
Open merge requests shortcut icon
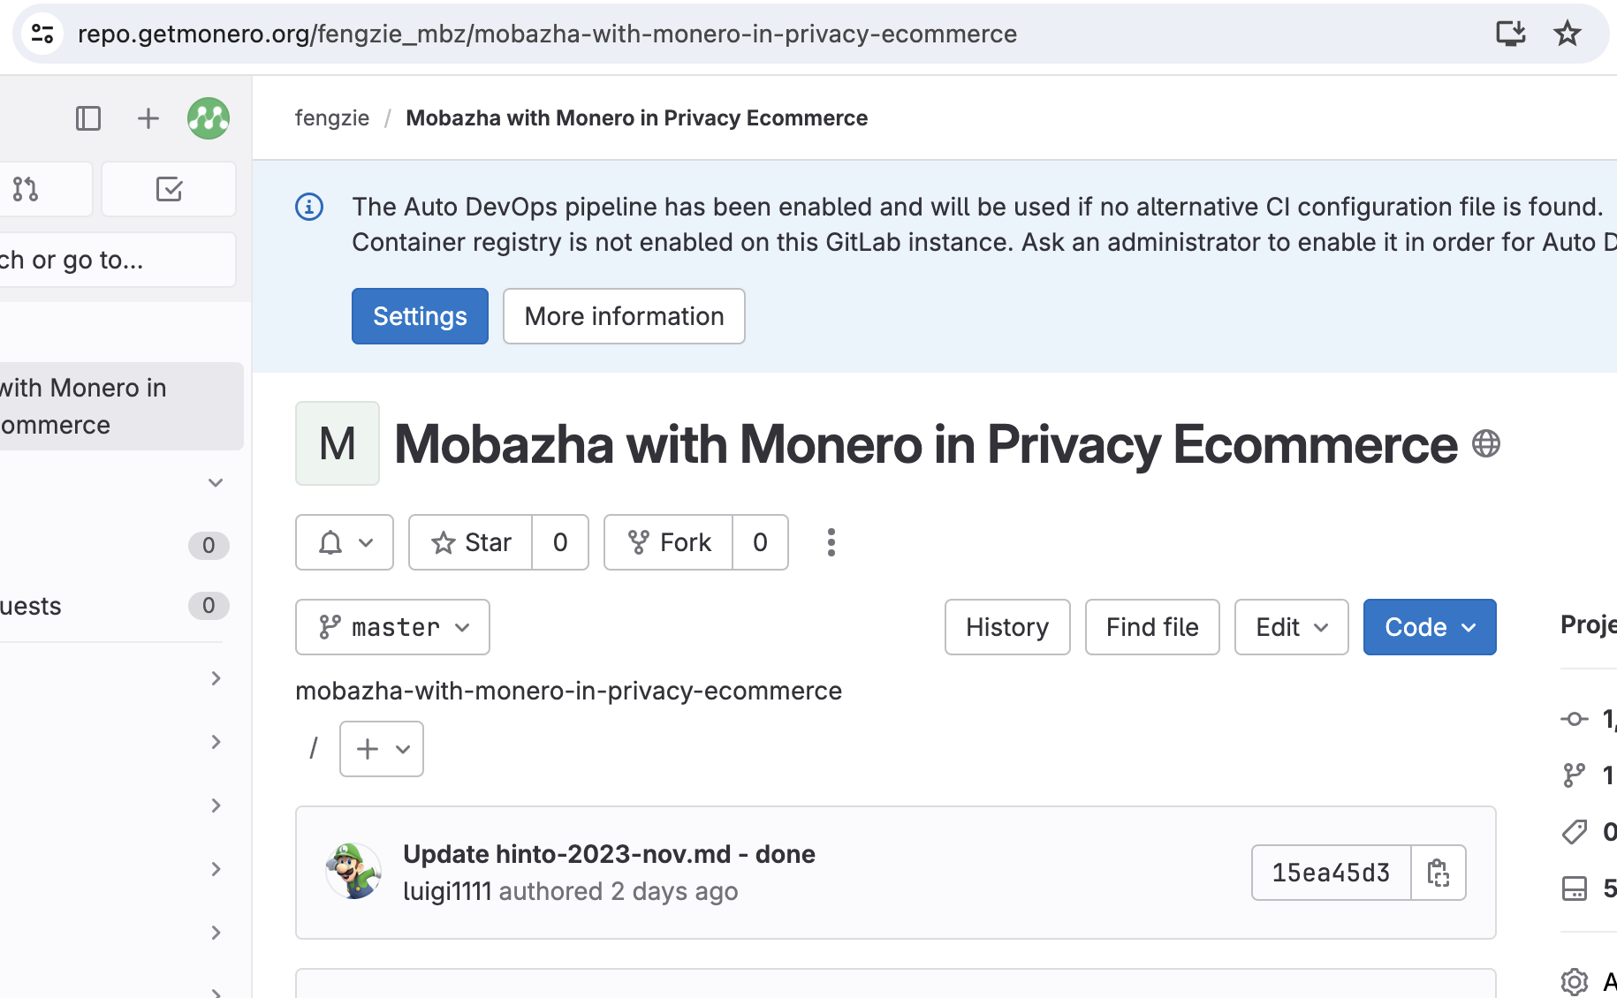(x=27, y=189)
